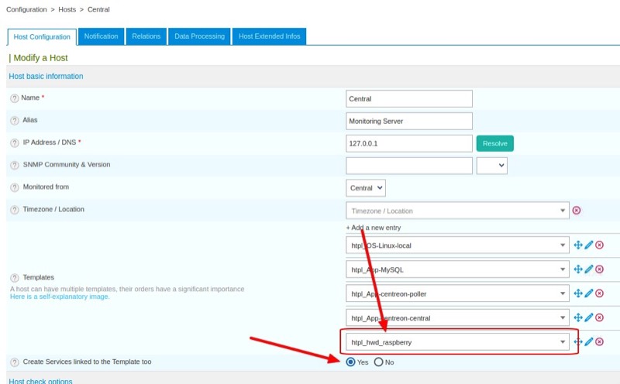The image size is (620, 384).
Task: Click move icon for htpl_OS-Linux-local template
Action: (x=577, y=245)
